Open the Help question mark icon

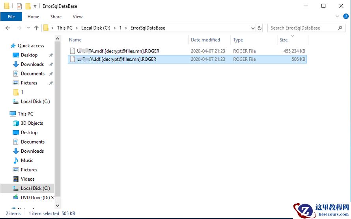point(345,16)
